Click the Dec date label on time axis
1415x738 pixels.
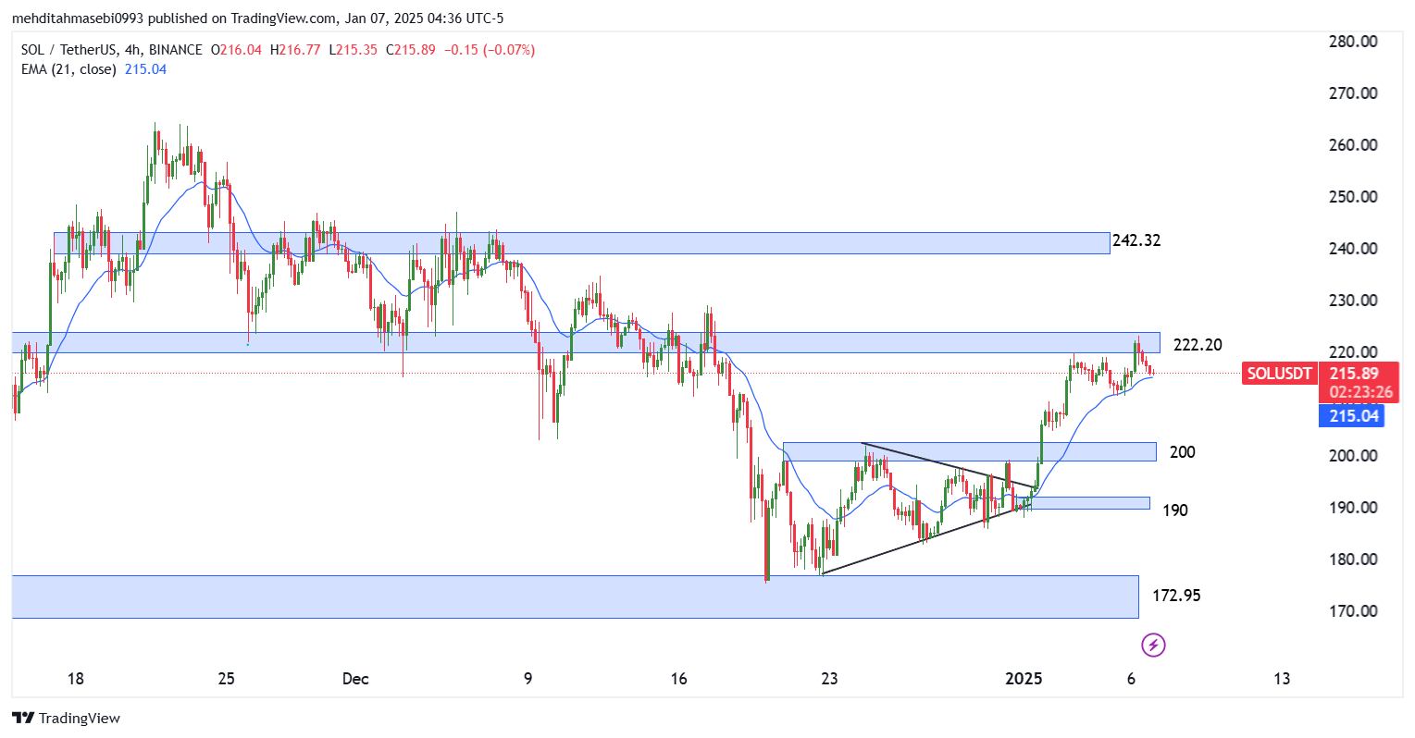pos(355,679)
